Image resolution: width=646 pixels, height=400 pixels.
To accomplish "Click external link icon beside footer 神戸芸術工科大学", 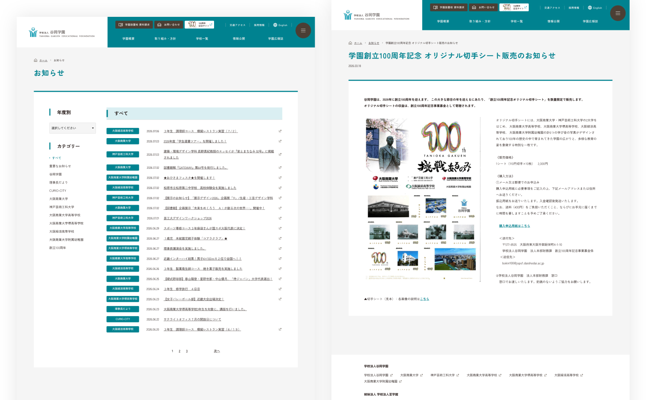I will coord(458,375).
